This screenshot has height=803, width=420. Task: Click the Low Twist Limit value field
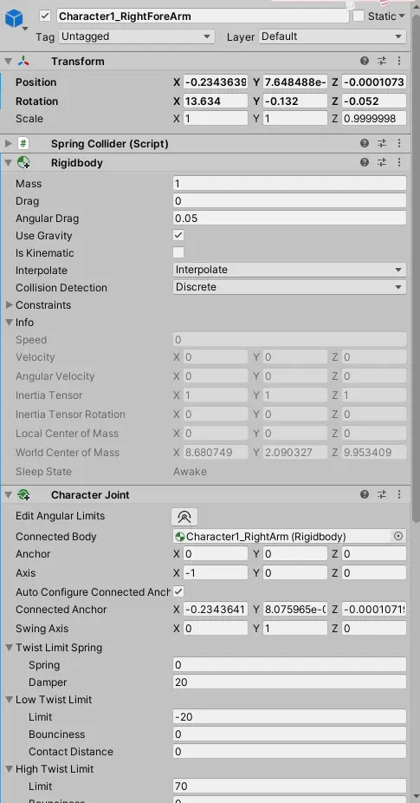pos(289,716)
